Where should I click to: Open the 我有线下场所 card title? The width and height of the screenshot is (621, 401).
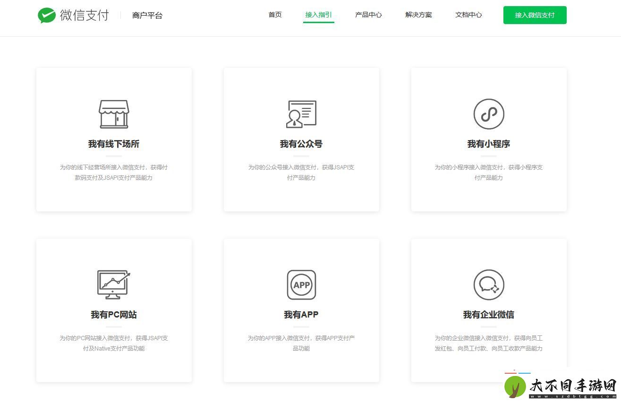(114, 144)
